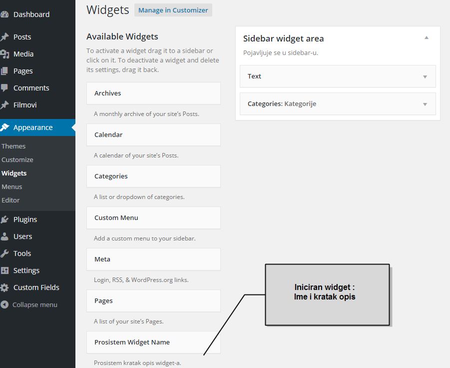Click the Comments bubble icon

(4, 88)
